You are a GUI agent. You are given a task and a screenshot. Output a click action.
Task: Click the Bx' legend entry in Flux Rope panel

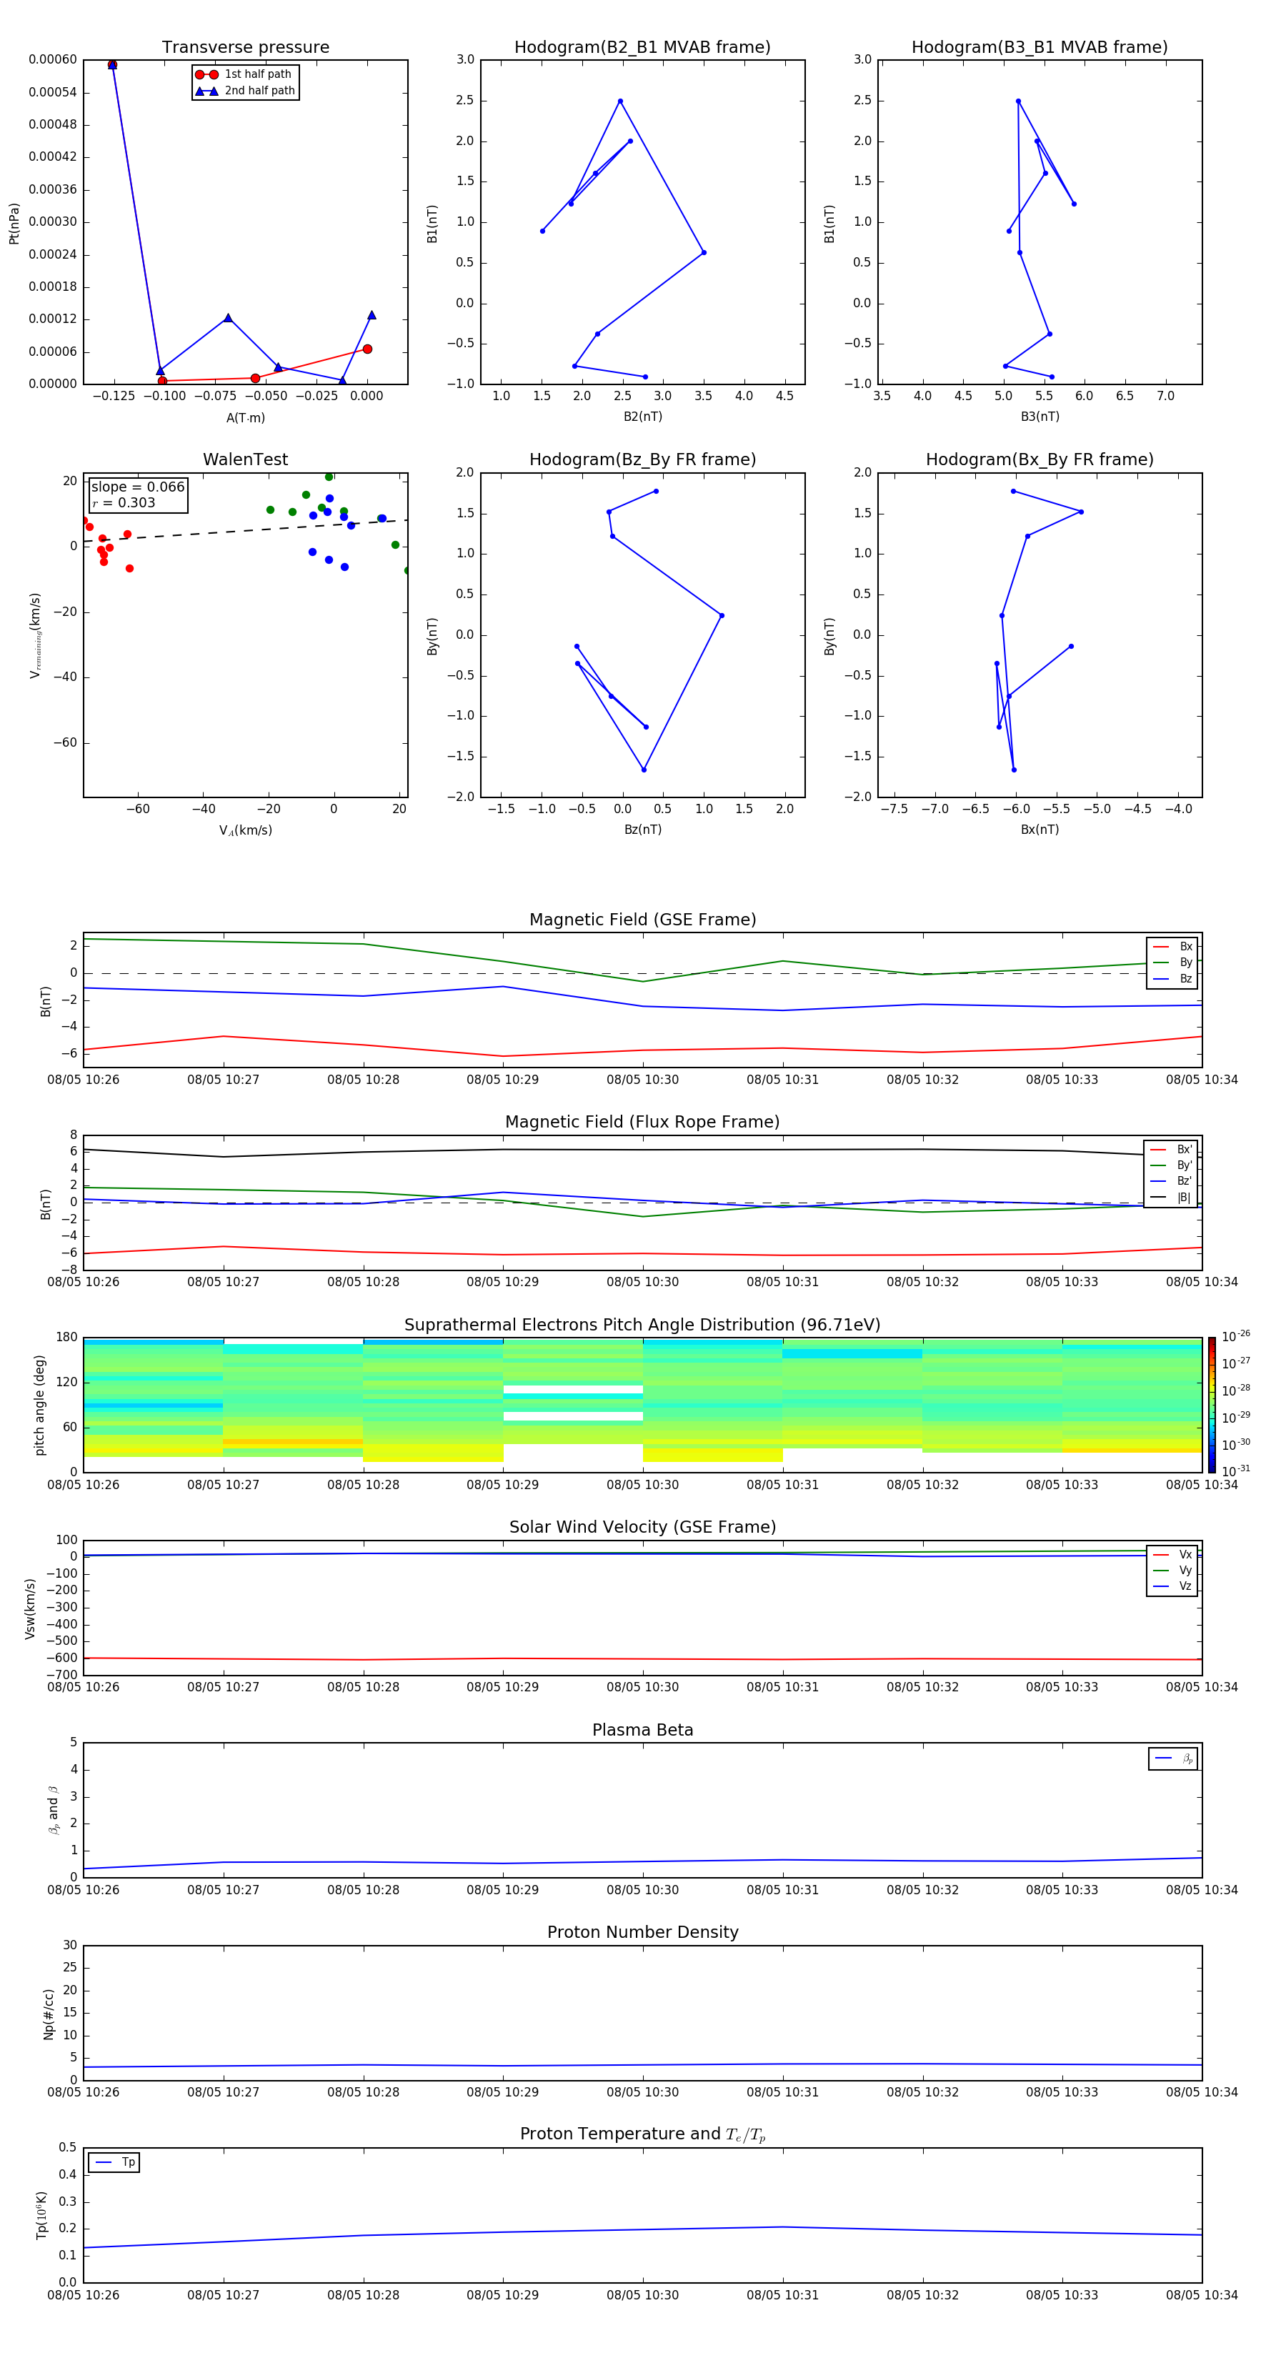click(1172, 1150)
